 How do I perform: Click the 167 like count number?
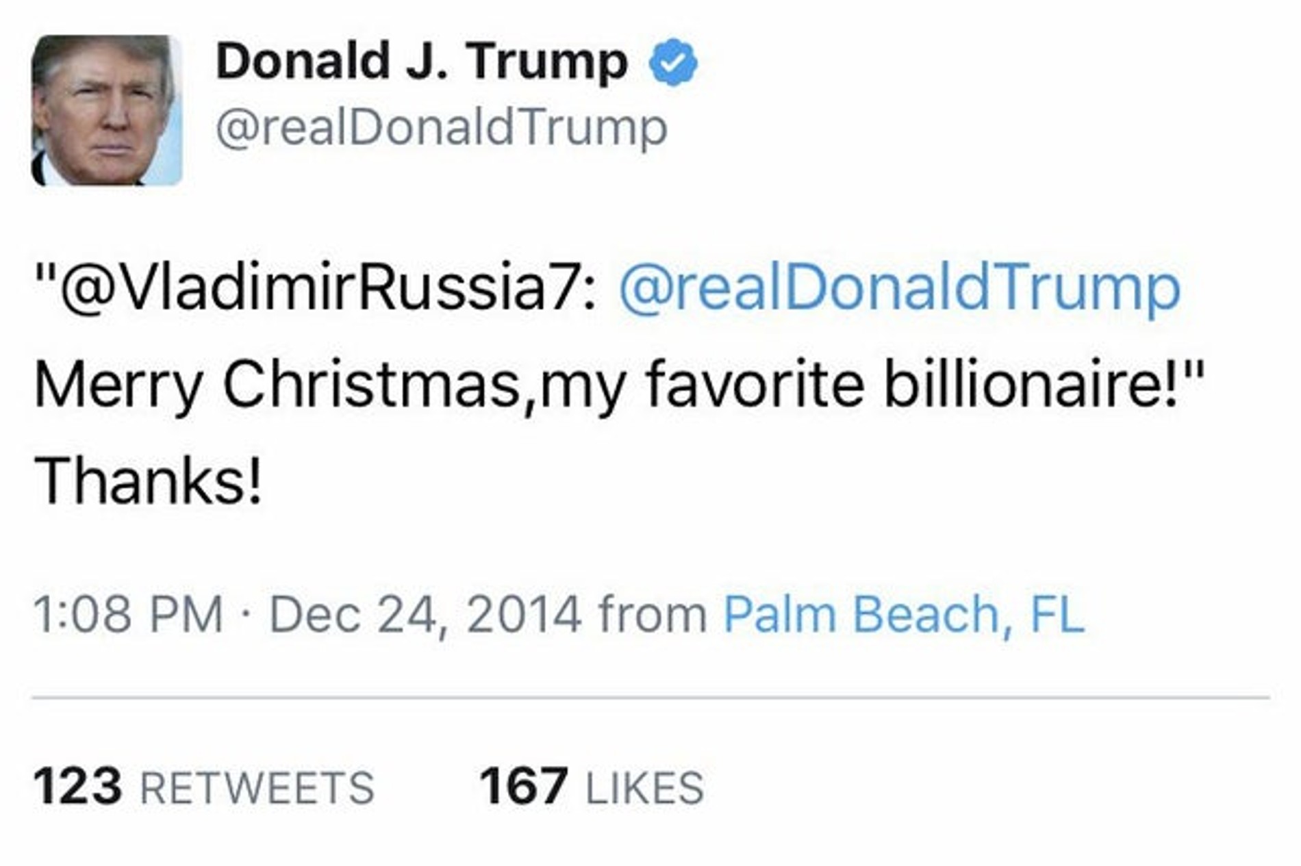tap(524, 786)
